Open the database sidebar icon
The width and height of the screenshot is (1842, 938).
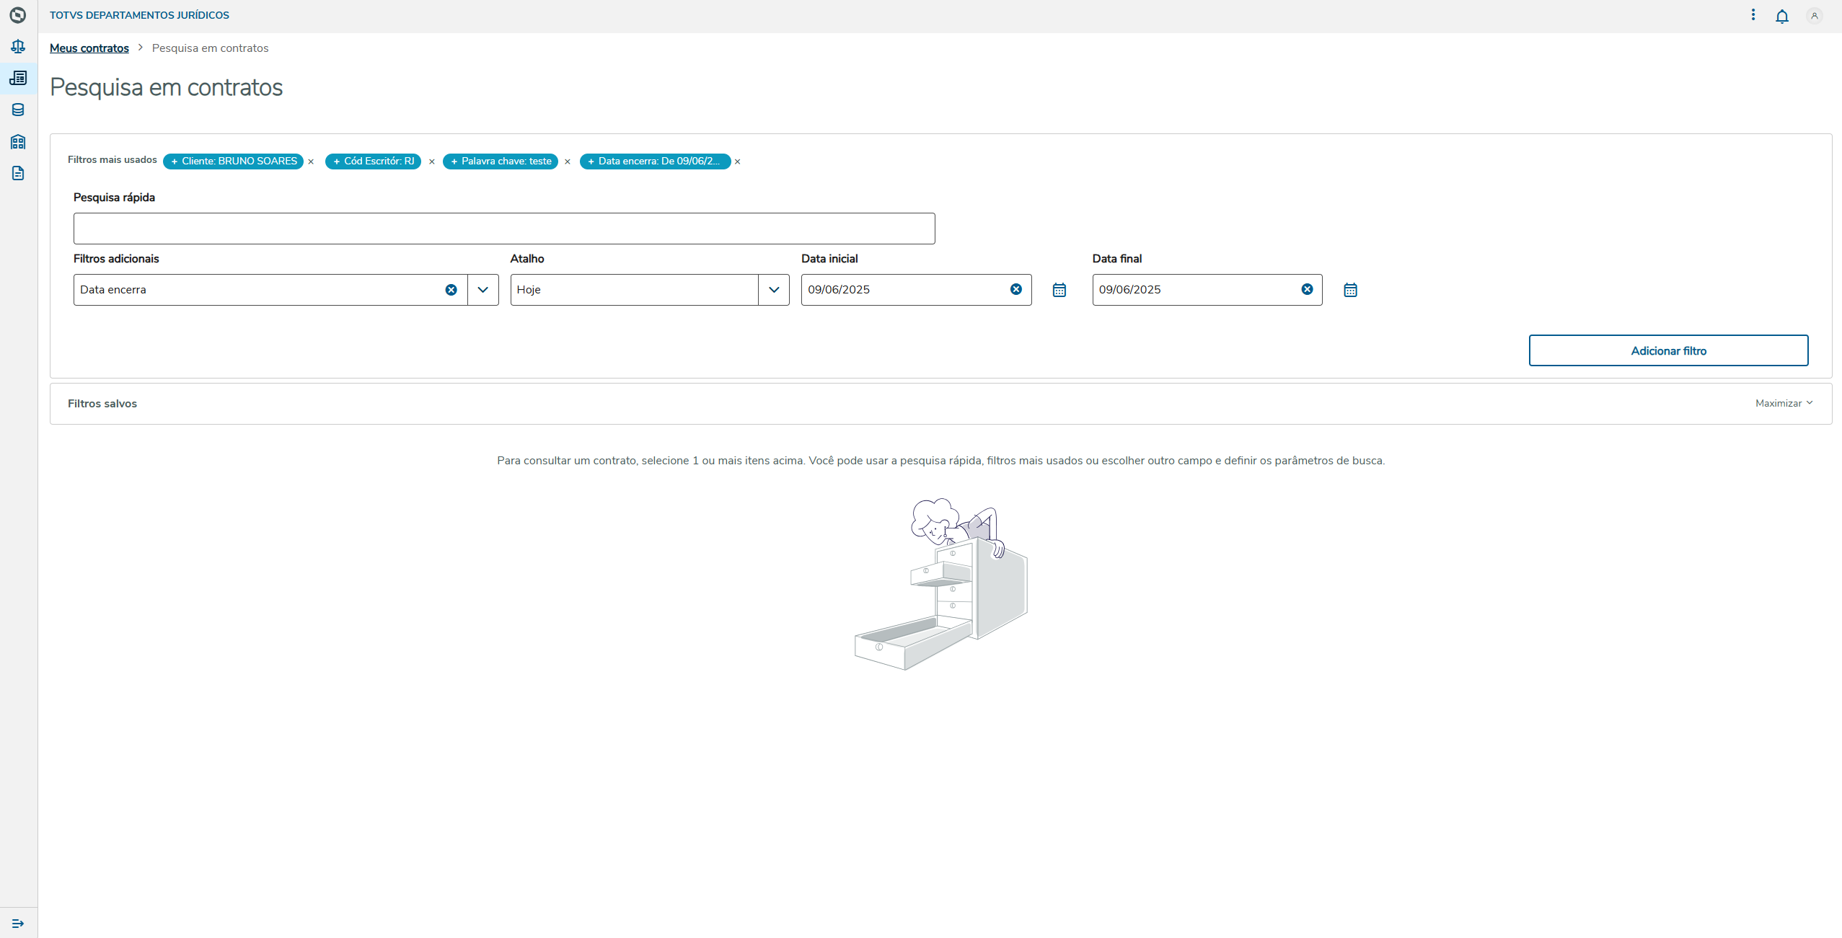tap(18, 110)
